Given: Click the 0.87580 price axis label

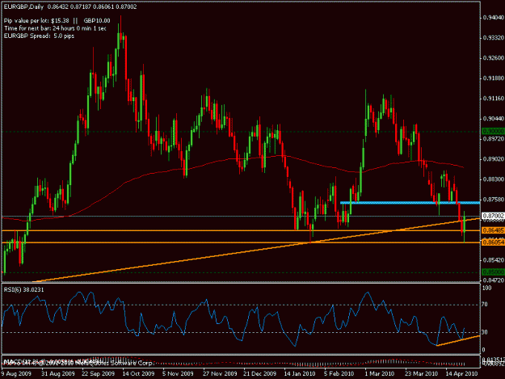Looking at the screenshot, I should (x=493, y=200).
